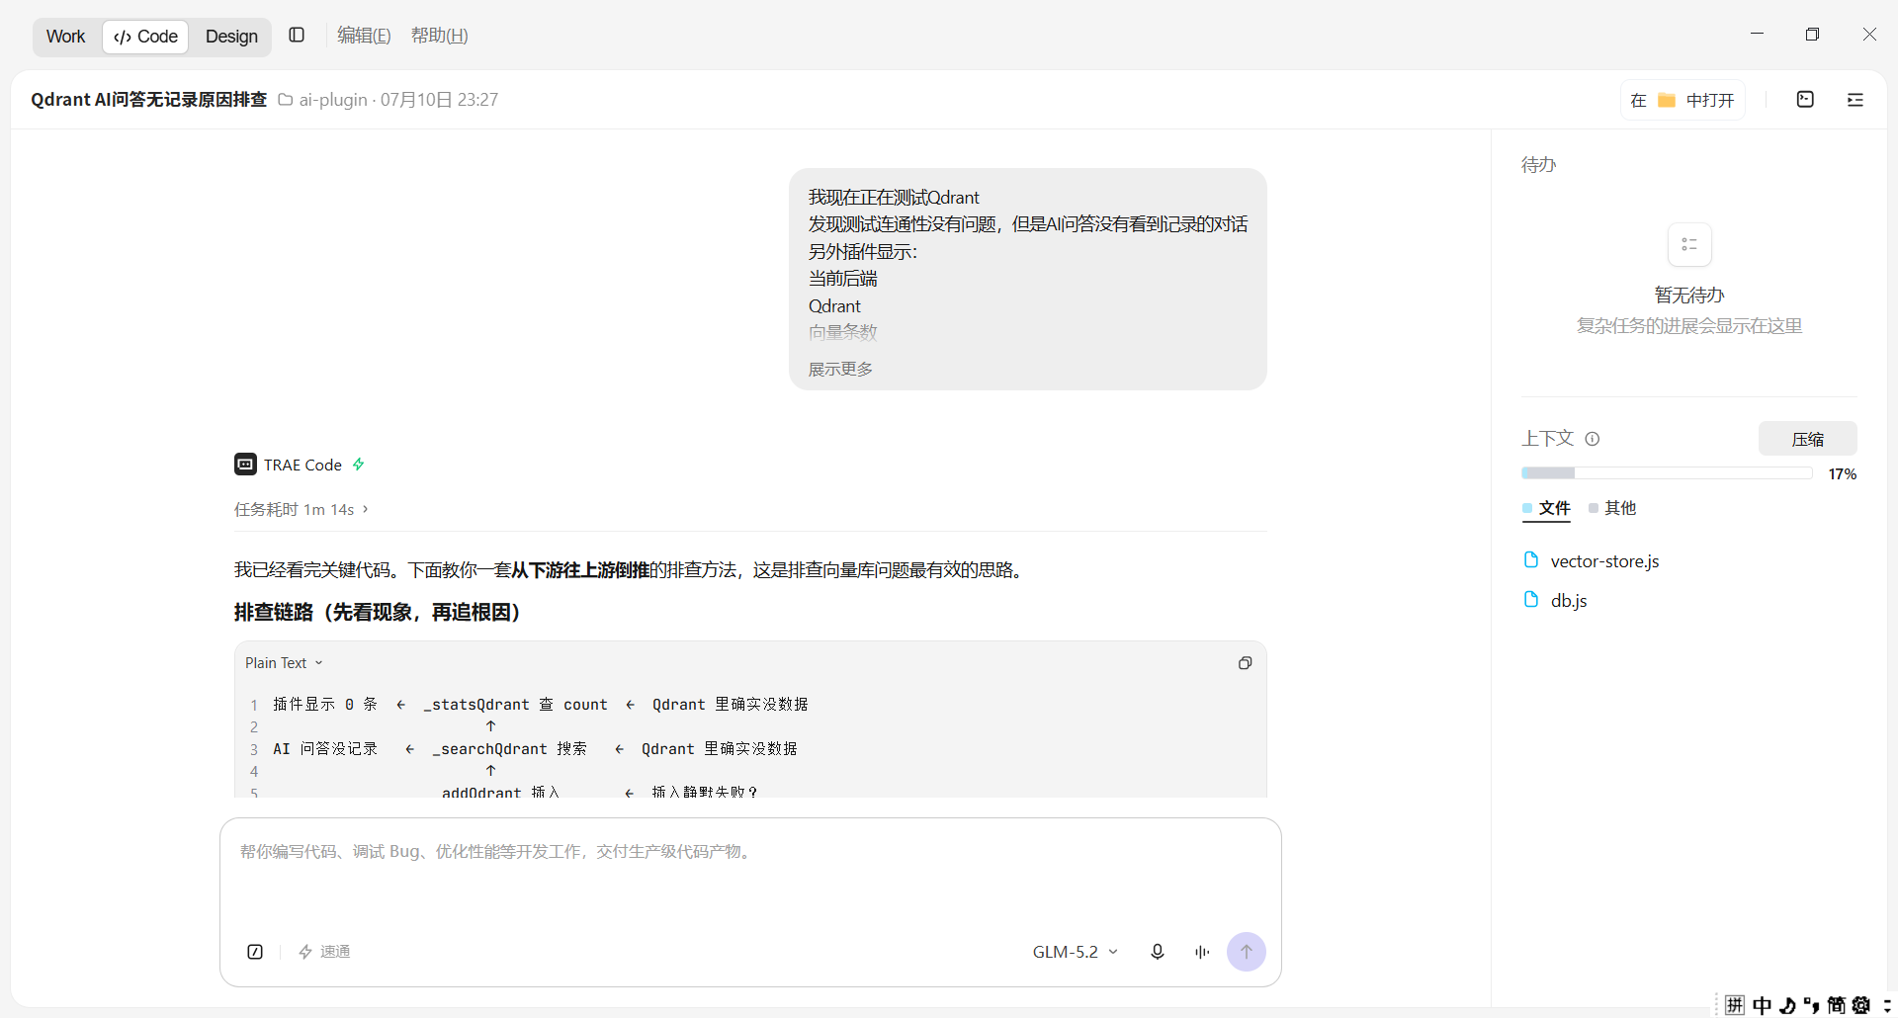This screenshot has width=1898, height=1018.
Task: Open the terminal panel icon
Action: pos(1805,100)
